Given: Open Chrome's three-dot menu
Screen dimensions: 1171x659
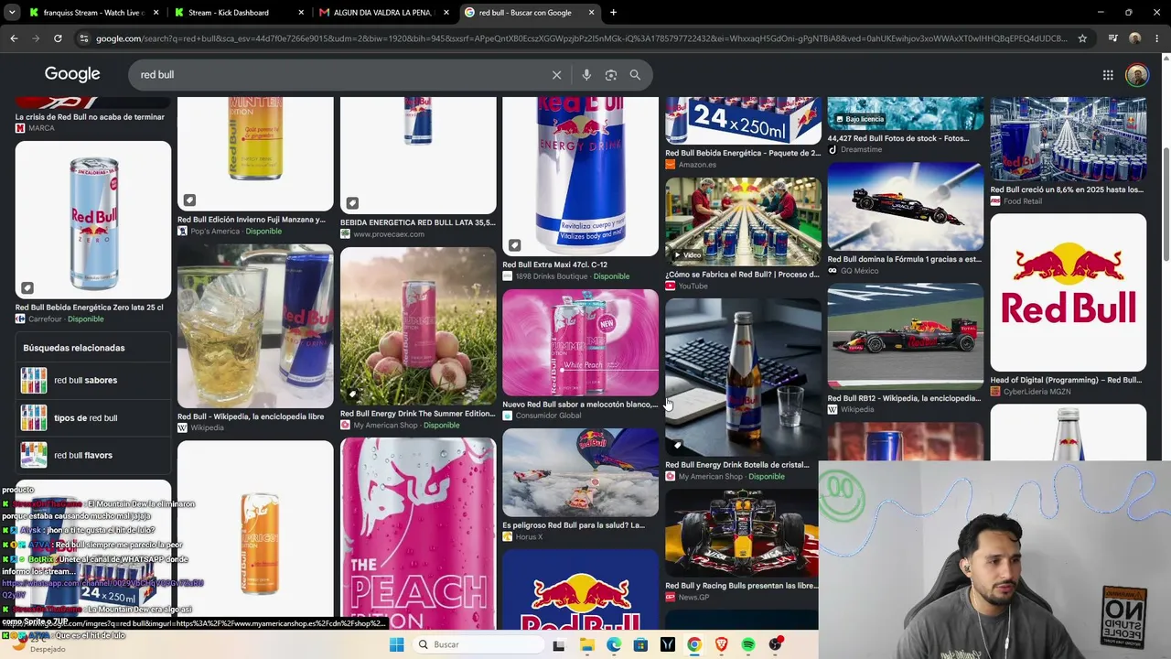Looking at the screenshot, I should point(1157,38).
